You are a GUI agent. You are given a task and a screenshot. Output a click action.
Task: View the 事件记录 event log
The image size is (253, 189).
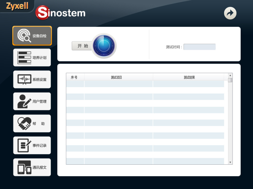32,145
